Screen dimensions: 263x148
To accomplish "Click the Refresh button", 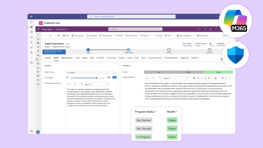I will coord(119,35).
